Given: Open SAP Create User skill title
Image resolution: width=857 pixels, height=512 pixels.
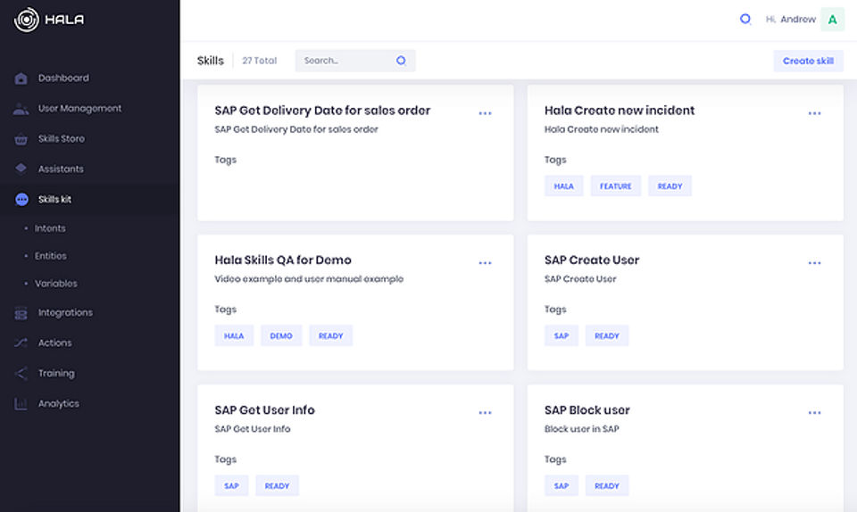Looking at the screenshot, I should tap(591, 260).
